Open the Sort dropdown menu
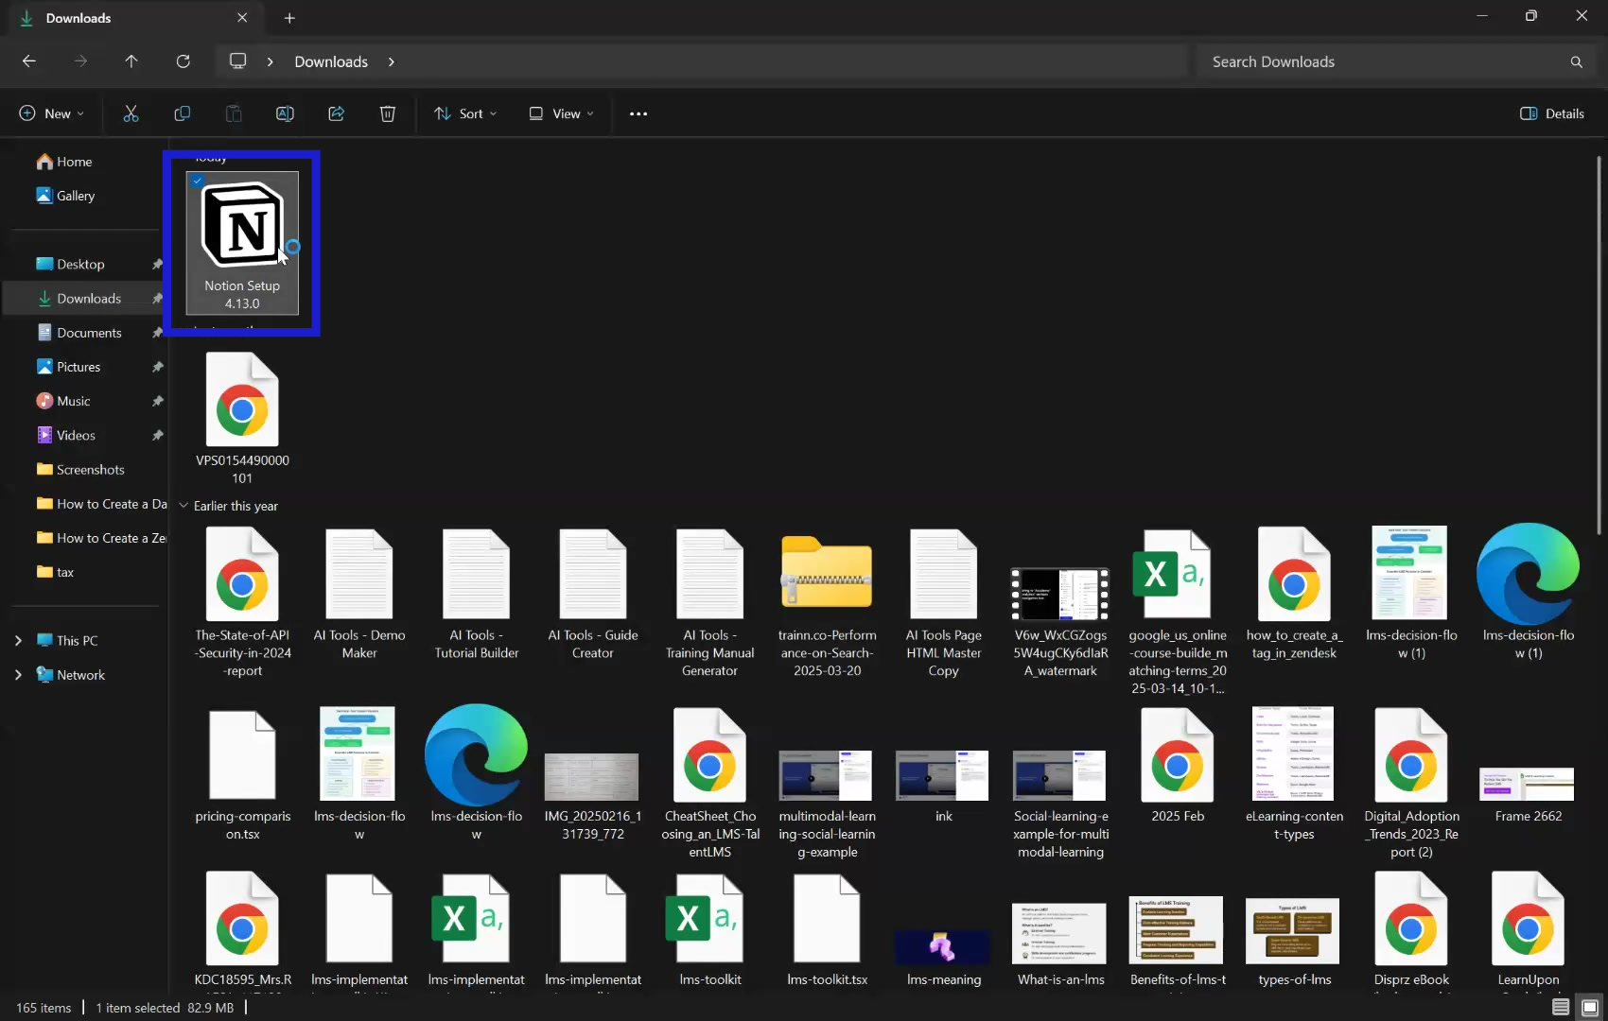1608x1021 pixels. (464, 113)
